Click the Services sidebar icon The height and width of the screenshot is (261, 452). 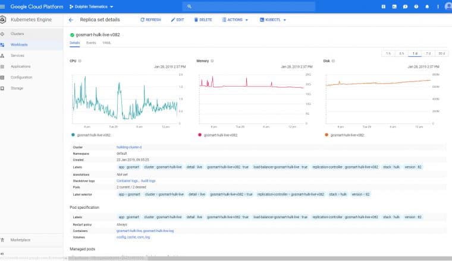point(2,56)
